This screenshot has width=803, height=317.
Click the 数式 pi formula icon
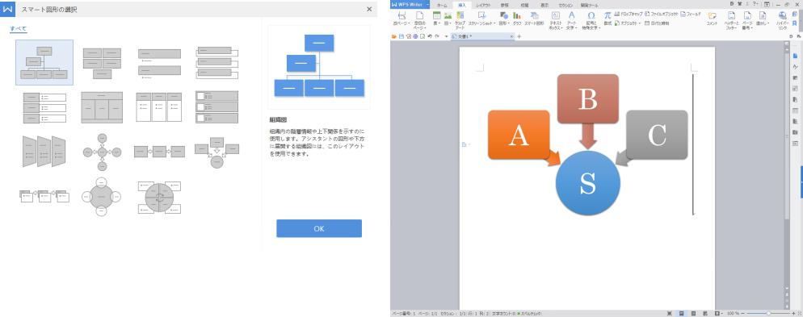tap(608, 19)
